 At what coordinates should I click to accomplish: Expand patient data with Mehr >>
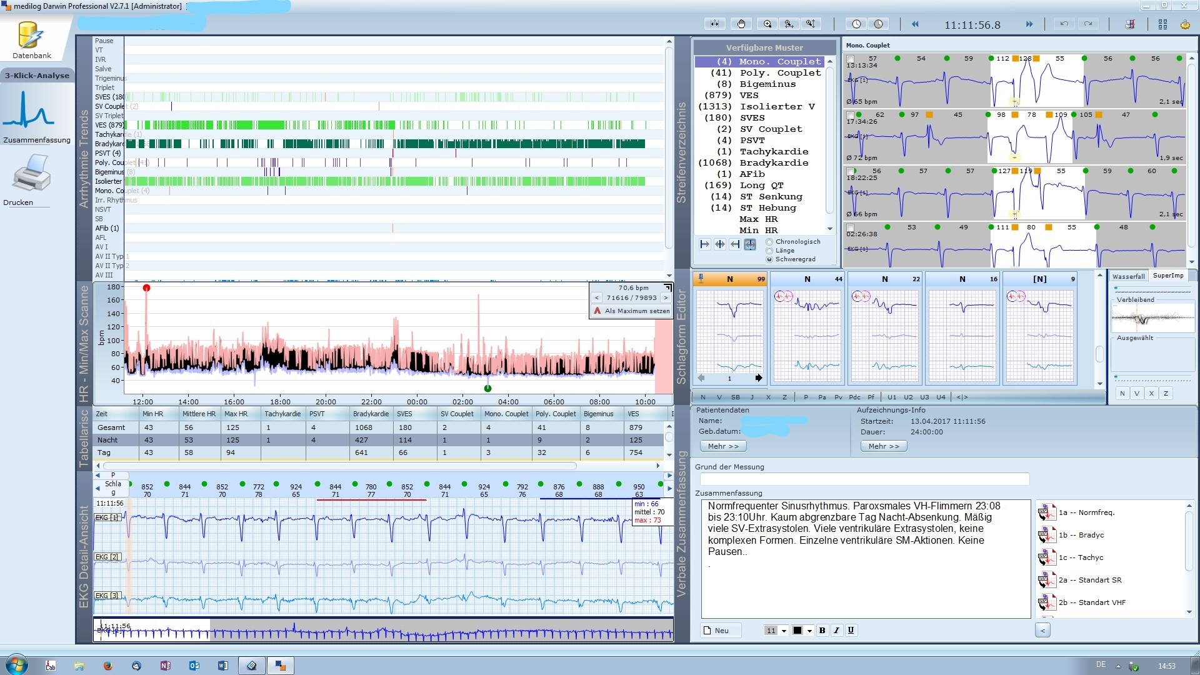722,446
